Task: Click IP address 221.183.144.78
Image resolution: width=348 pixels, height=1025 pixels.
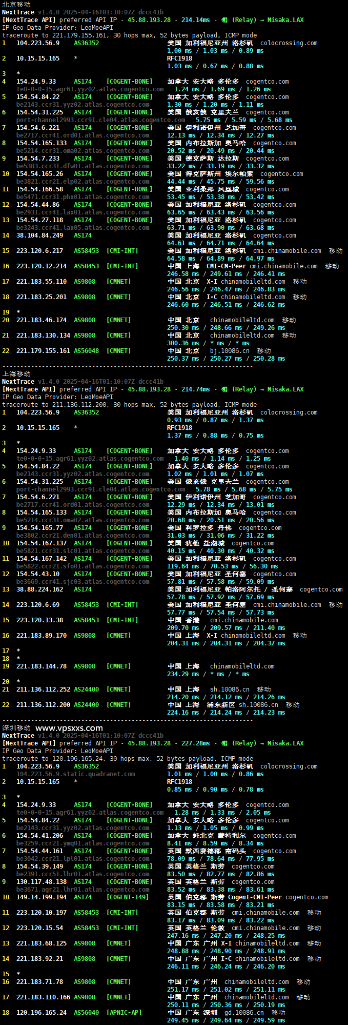Action: [42, 666]
